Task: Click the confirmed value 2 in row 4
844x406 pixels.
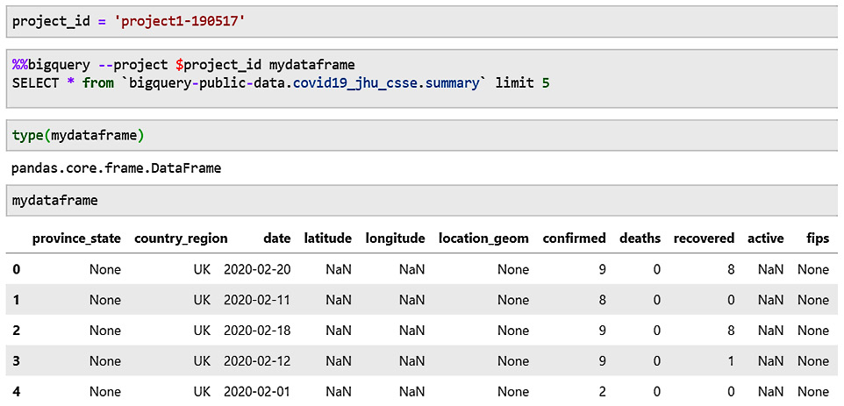Action: coord(603,392)
